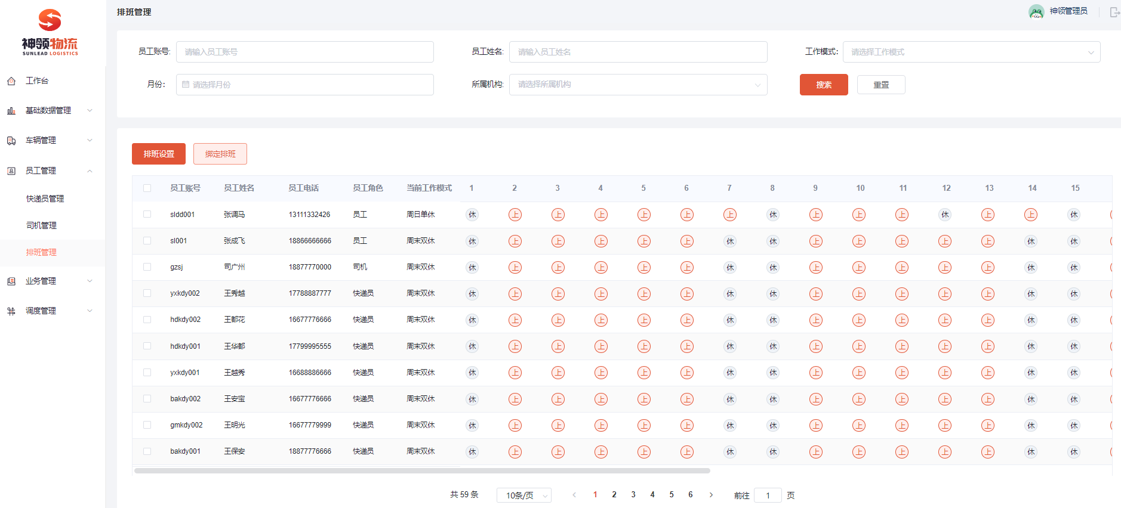Click the 车辆管理 truck icon

pyautogui.click(x=11, y=141)
